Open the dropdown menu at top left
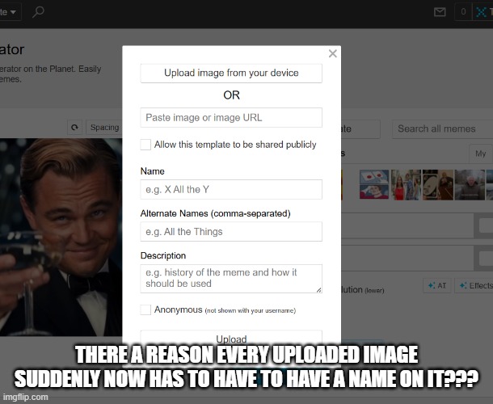 (x=10, y=12)
